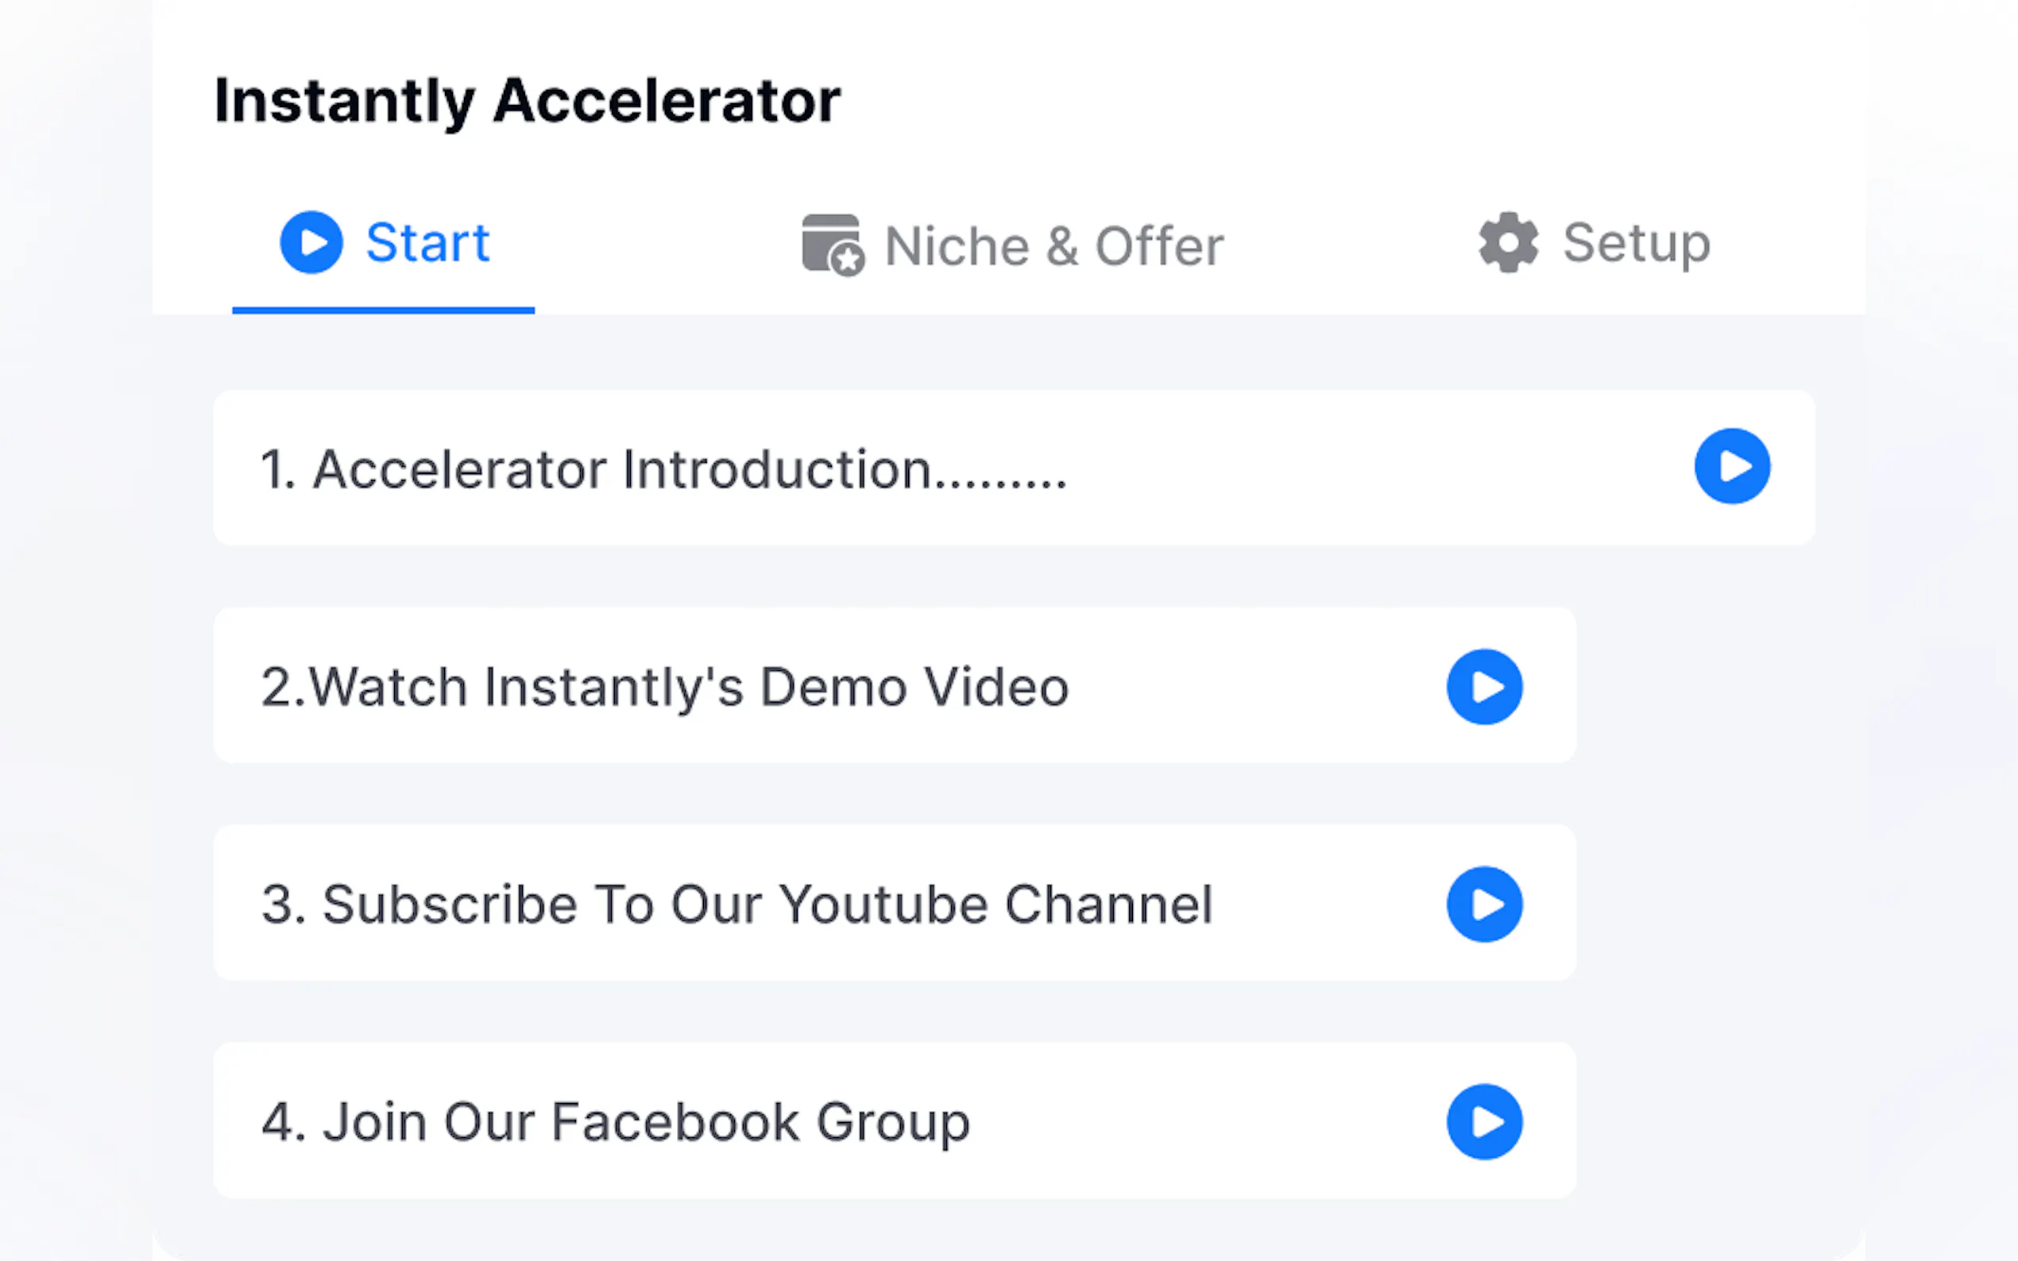Image resolution: width=2018 pixels, height=1261 pixels.
Task: Select '2.Watch Instantly's Demo Video' text
Action: [x=665, y=687]
